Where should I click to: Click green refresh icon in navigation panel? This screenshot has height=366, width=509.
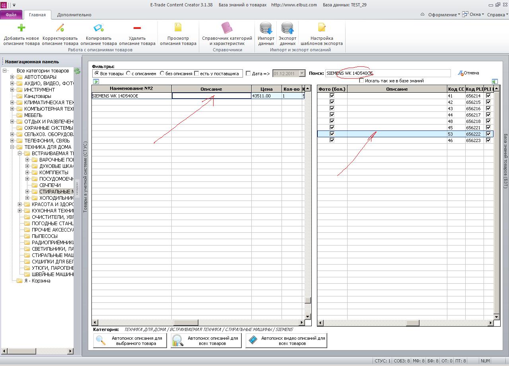(77, 71)
